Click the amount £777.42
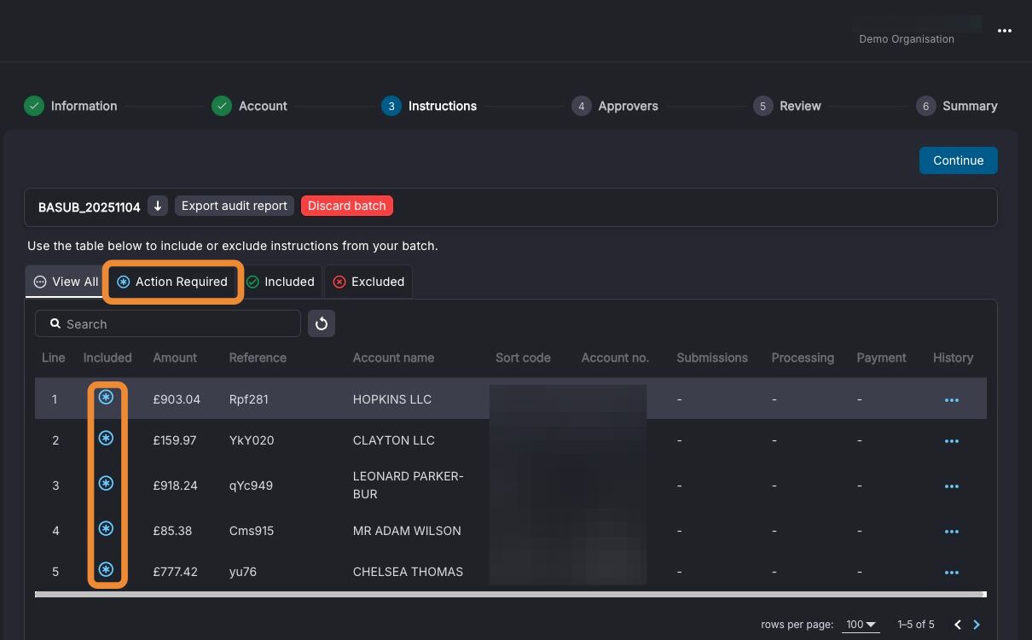The image size is (1032, 640). [x=175, y=572]
